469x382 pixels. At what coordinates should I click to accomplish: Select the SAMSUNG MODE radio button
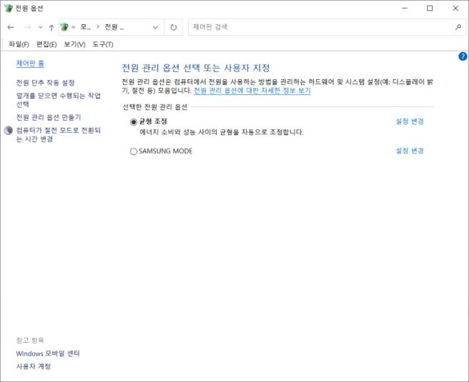tap(134, 151)
